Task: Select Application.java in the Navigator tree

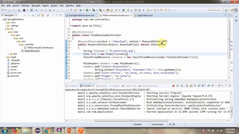Action: tap(32, 51)
